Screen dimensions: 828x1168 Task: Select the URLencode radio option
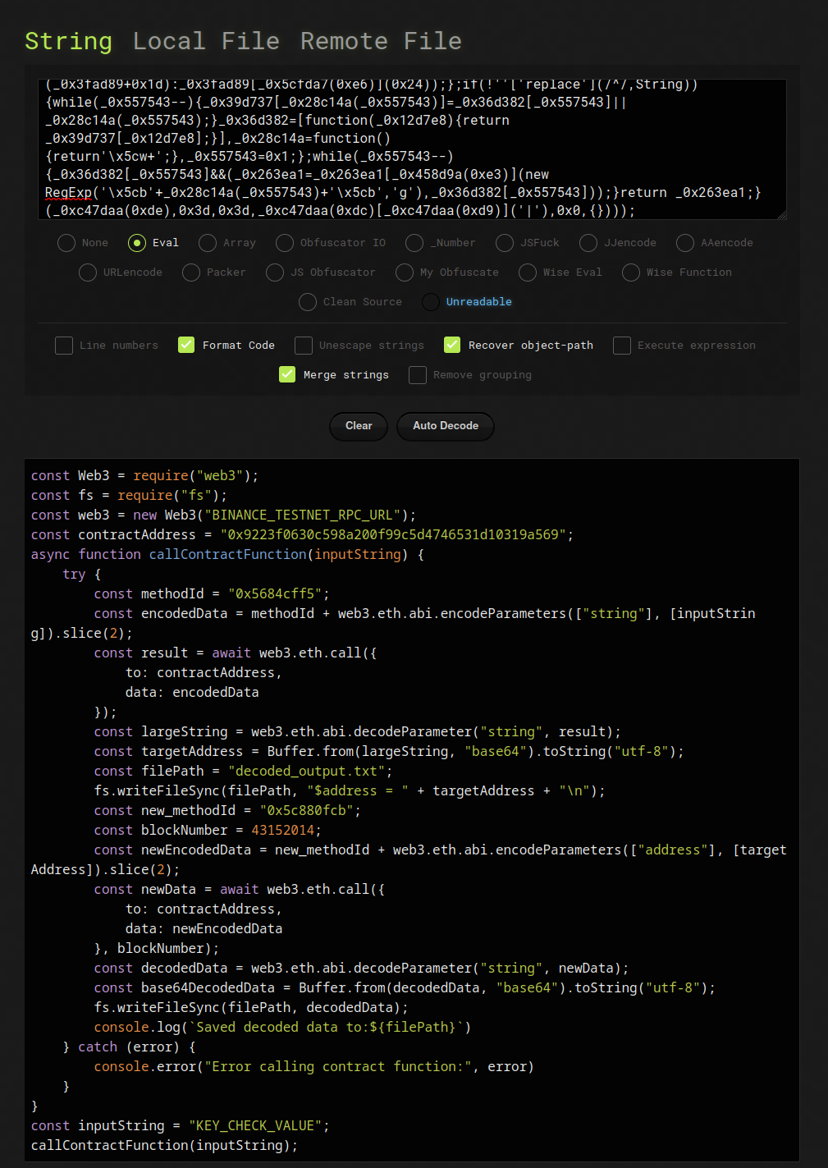click(88, 273)
